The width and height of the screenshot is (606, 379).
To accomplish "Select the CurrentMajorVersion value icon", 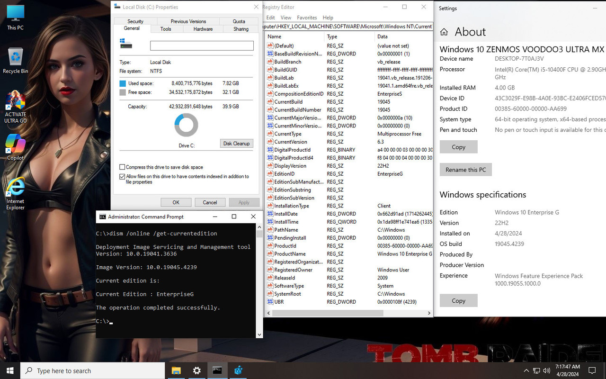I will 270,117.
